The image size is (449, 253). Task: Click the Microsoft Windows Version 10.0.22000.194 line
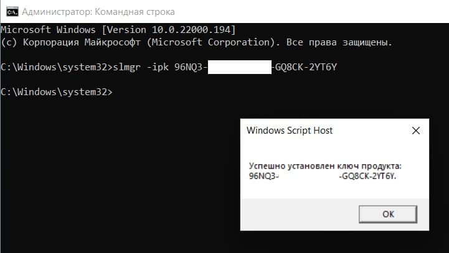[118, 30]
